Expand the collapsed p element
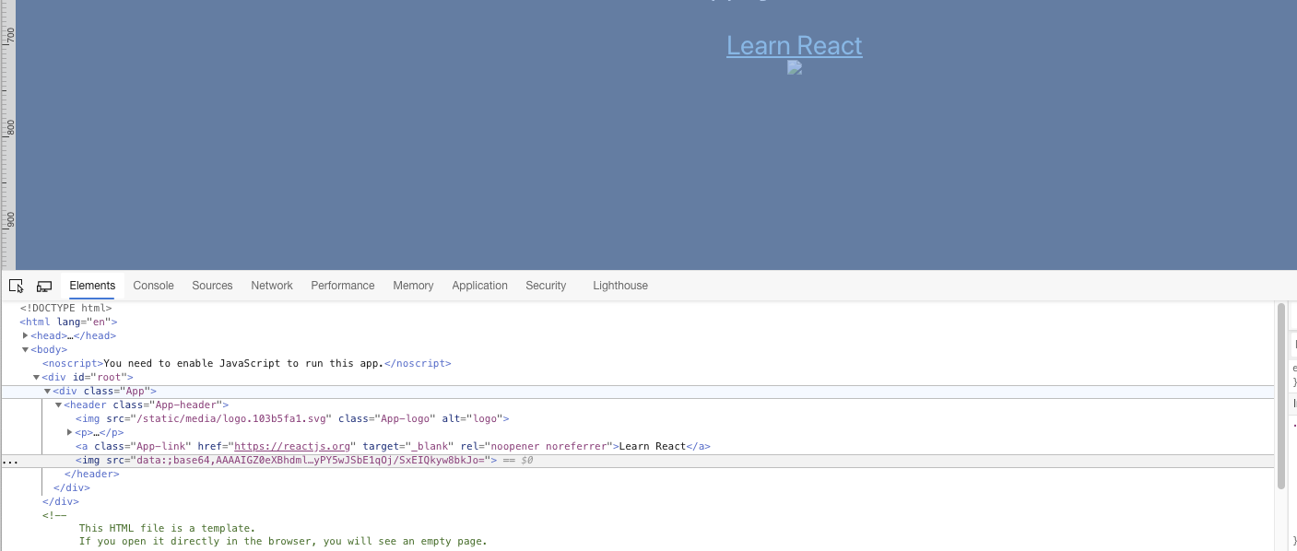Viewport: 1297px width, 551px height. pyautogui.click(x=70, y=432)
